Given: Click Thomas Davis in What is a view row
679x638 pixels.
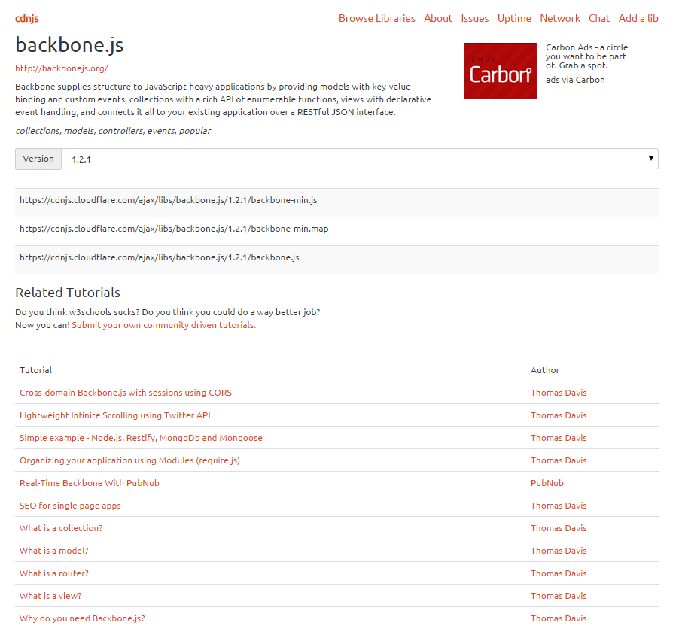Looking at the screenshot, I should point(559,596).
